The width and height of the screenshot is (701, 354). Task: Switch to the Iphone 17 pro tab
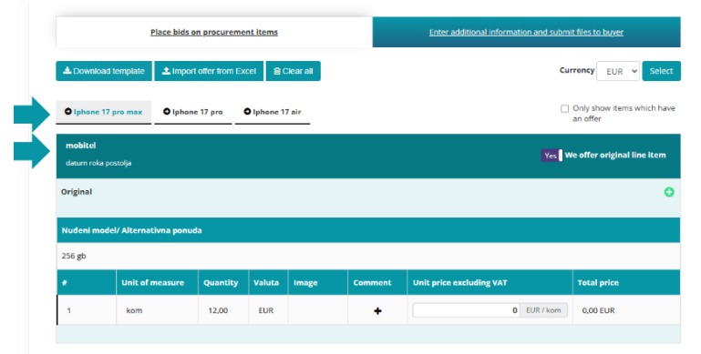point(193,112)
